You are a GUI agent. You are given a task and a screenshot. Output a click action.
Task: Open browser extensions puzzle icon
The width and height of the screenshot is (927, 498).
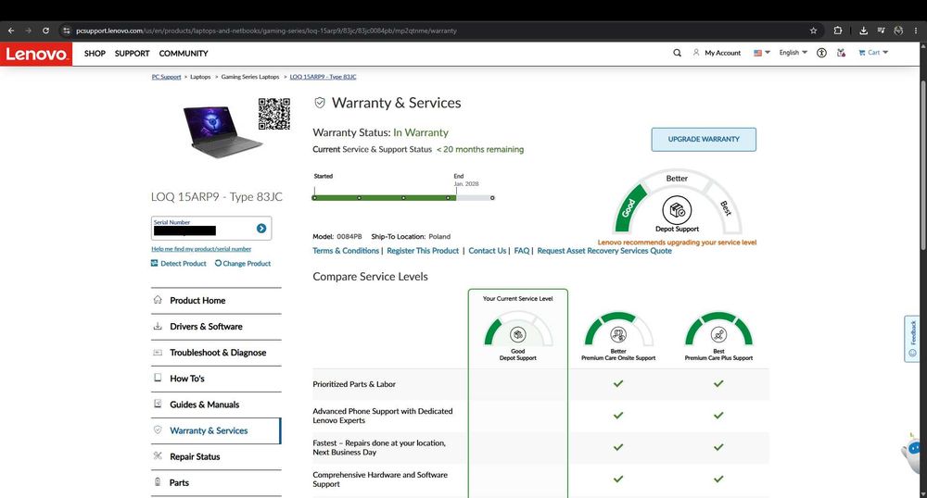(x=838, y=31)
